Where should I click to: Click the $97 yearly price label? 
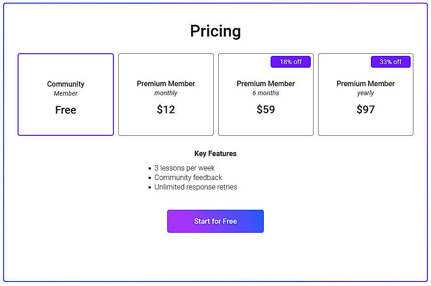pyautogui.click(x=365, y=110)
